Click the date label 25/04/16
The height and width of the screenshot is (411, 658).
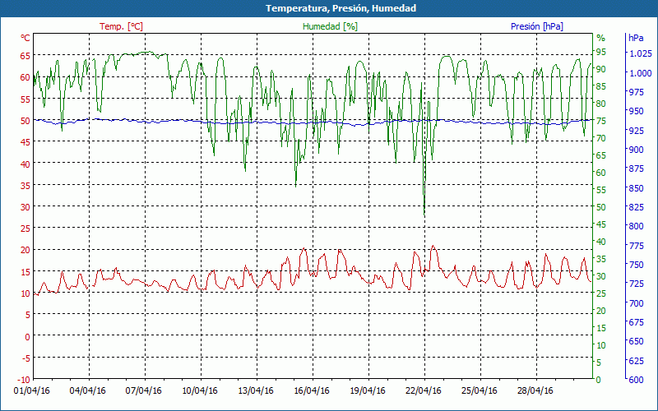pyautogui.click(x=480, y=390)
